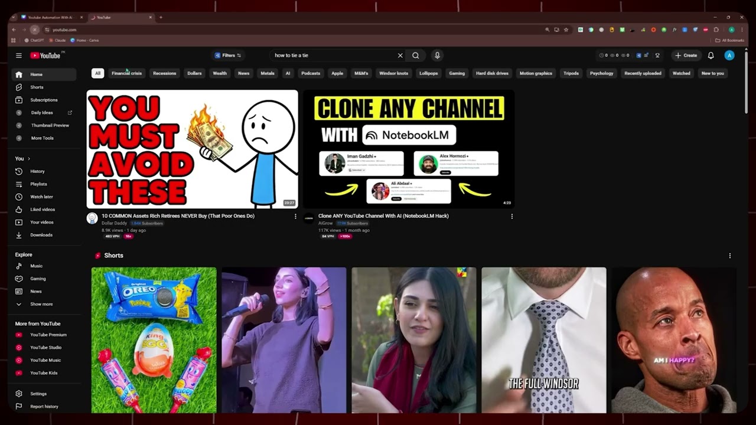Open YouTube Studio link

[44, 348]
